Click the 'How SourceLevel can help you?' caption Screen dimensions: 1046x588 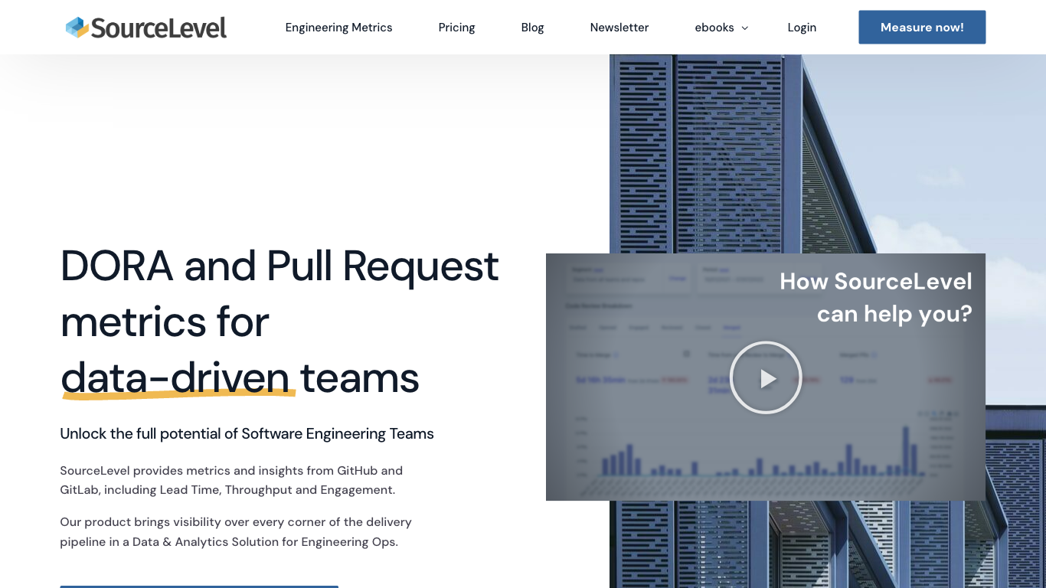click(x=876, y=297)
